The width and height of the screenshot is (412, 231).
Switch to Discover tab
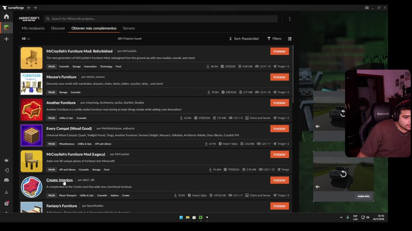(58, 28)
